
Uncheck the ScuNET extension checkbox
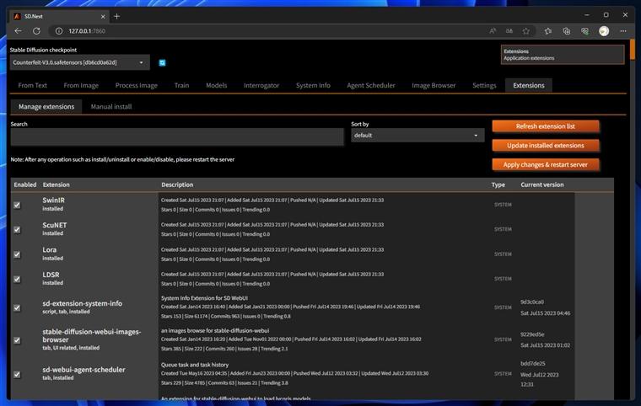tap(17, 230)
